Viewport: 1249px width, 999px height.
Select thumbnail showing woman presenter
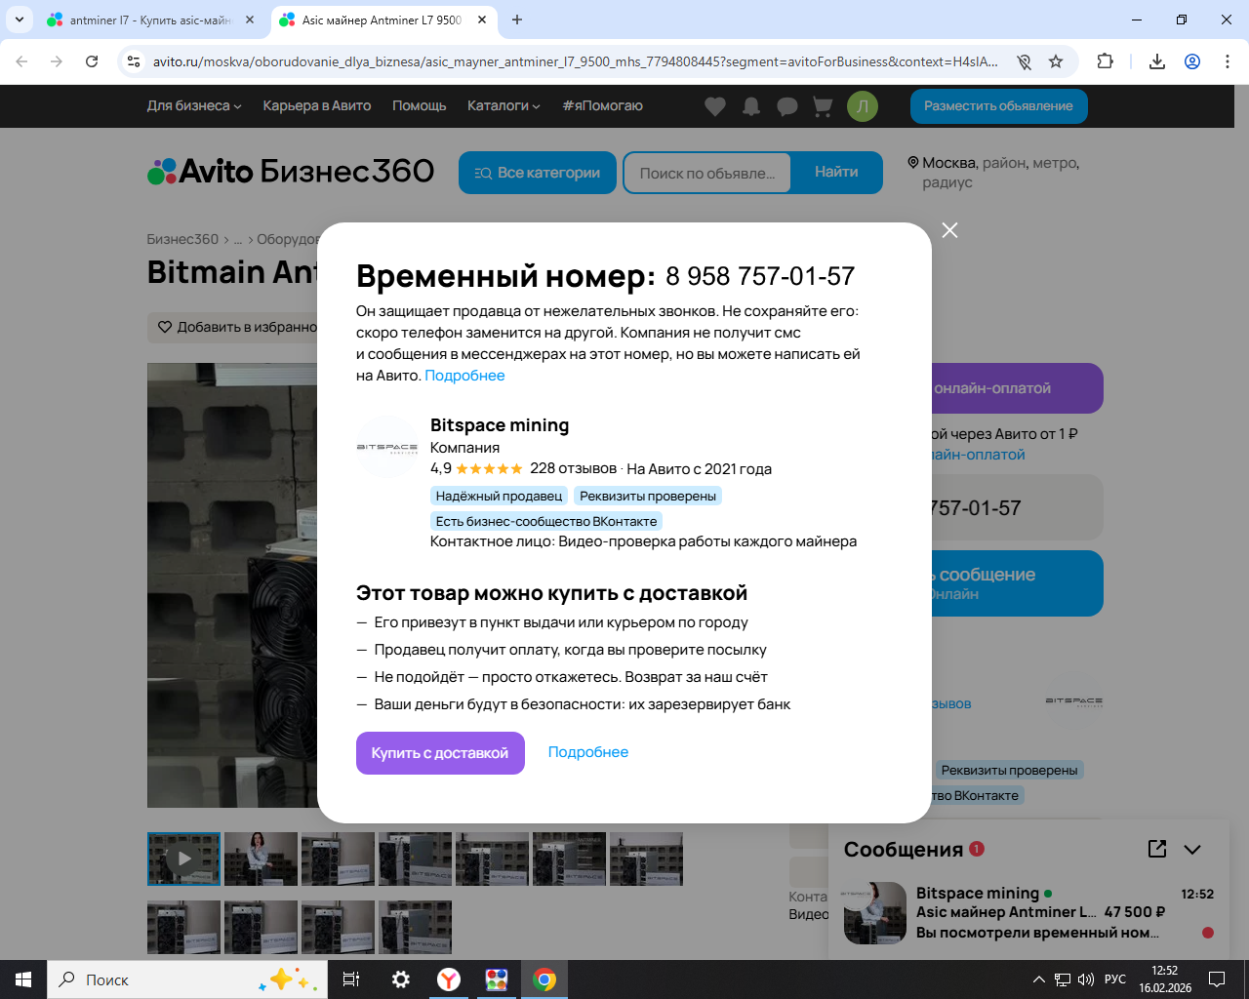261,859
